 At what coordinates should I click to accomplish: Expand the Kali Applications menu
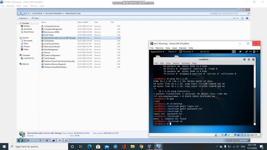tap(157, 52)
